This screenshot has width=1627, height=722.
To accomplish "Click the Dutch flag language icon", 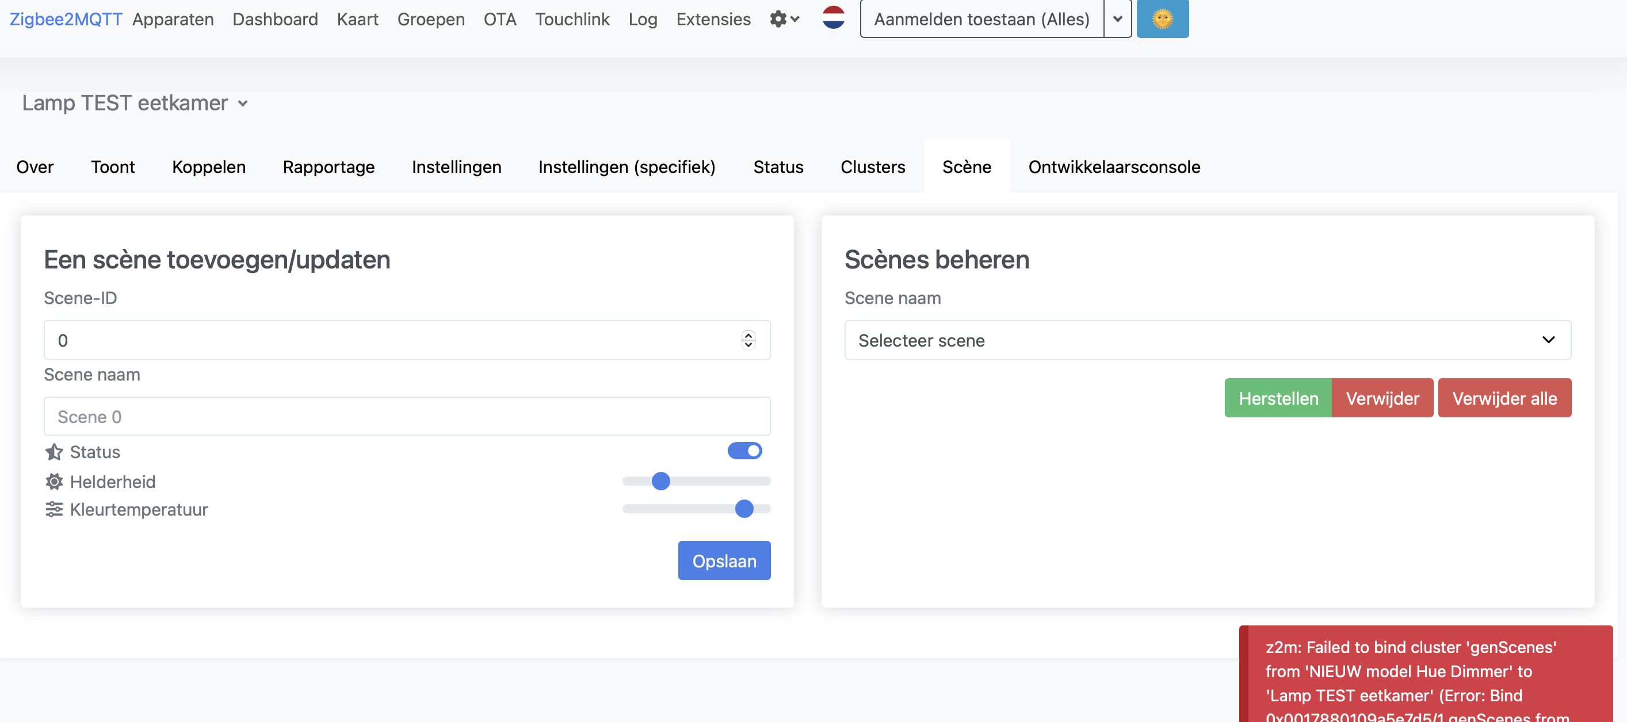I will pyautogui.click(x=833, y=18).
